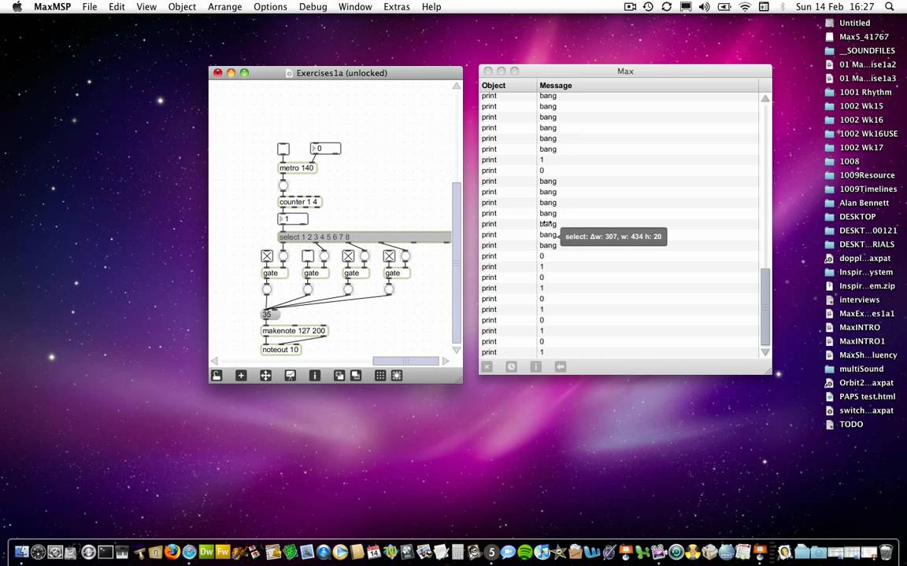Open the Object menu

tap(182, 6)
